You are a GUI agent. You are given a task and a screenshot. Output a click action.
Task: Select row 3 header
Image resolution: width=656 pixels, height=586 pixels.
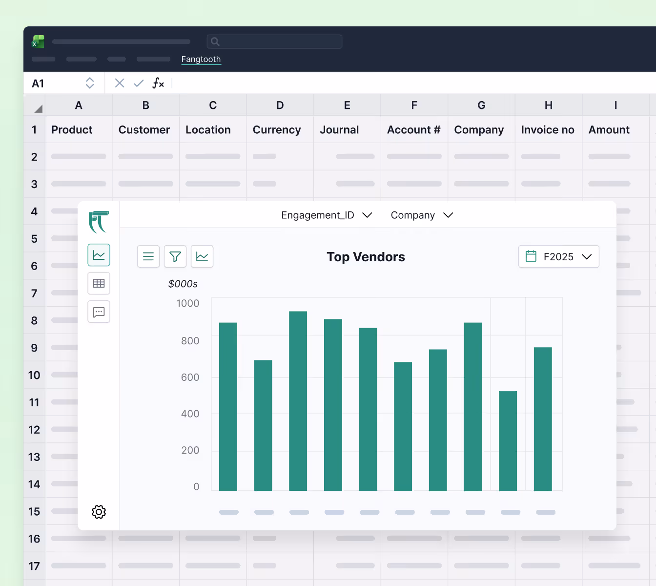coord(34,184)
